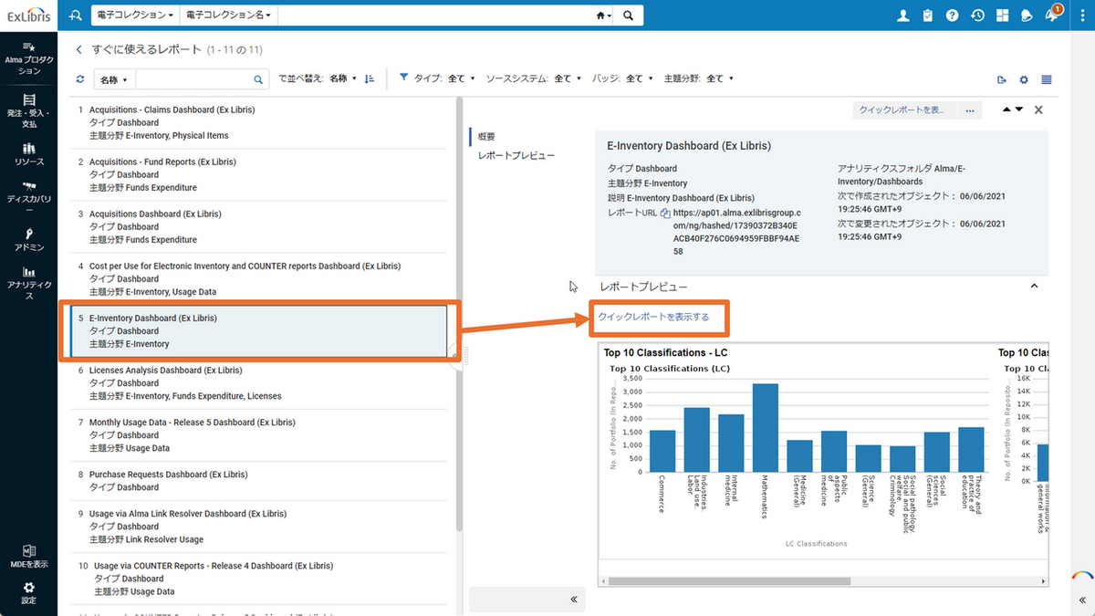Viewport: 1095px width, 616px height.
Task: Open recent history clock icon
Action: click(x=977, y=16)
